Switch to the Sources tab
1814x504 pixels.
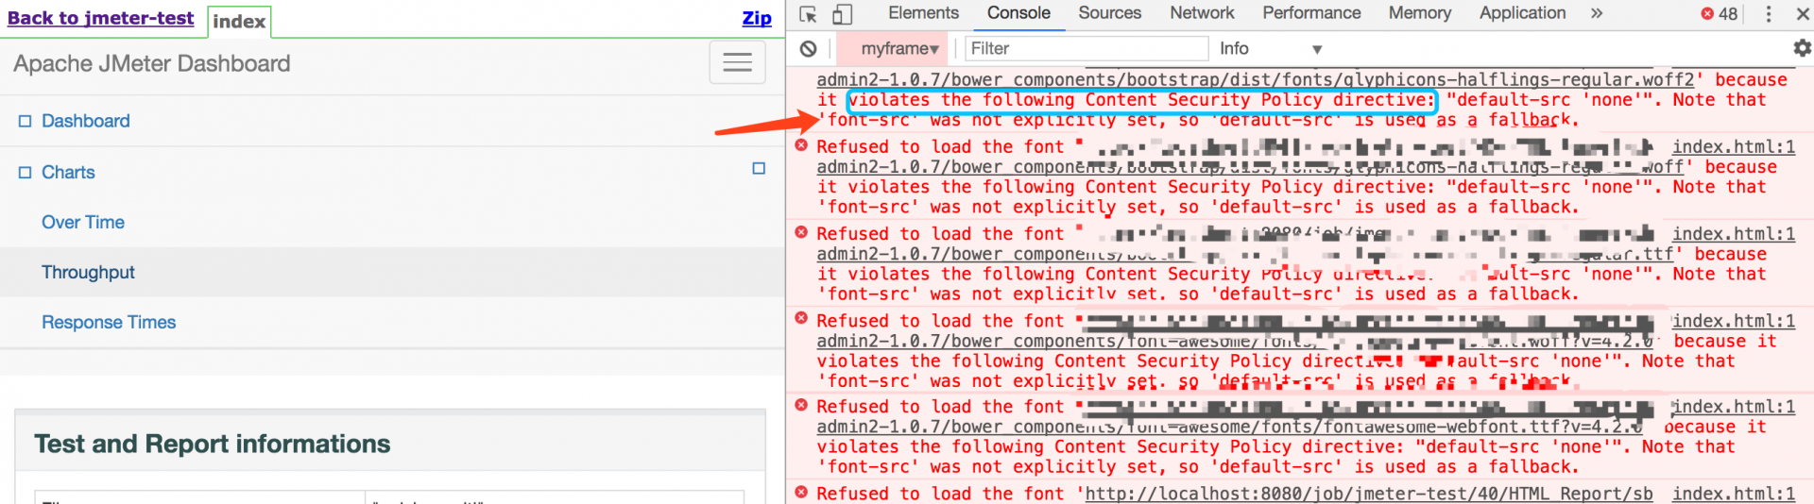point(1110,13)
